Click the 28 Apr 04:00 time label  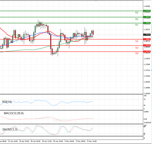[x=35, y=141]
